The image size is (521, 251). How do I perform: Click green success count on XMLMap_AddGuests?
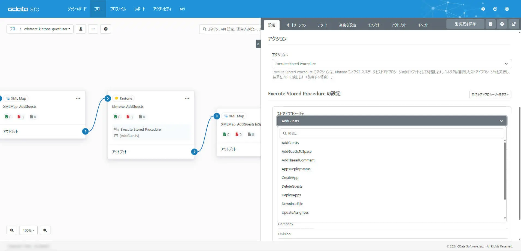point(8,117)
